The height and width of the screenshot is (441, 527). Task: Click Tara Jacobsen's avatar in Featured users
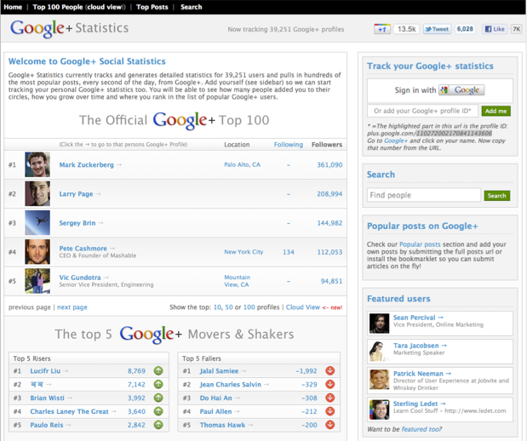click(x=379, y=352)
